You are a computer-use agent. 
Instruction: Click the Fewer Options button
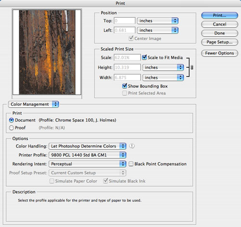(220, 53)
